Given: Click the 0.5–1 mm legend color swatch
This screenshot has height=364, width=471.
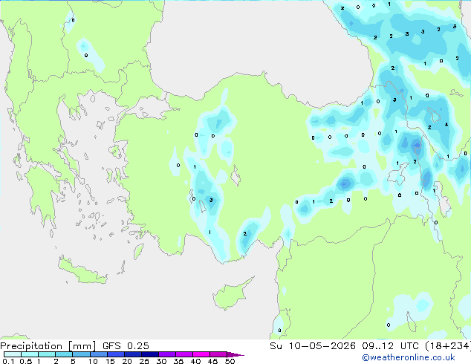Looking at the screenshot, I should click(x=30, y=354).
